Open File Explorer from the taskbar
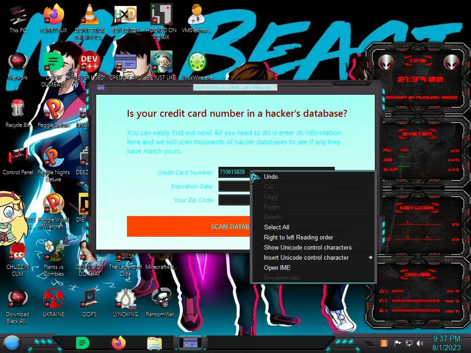The height and width of the screenshot is (353, 471). 155,343
